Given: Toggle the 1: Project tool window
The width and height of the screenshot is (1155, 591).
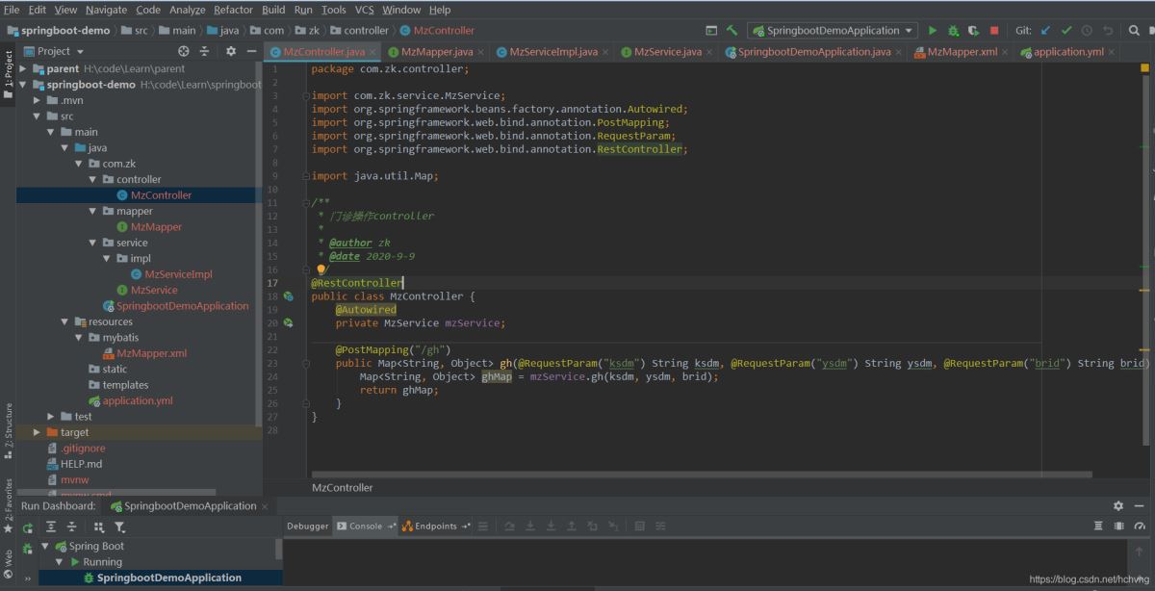Looking at the screenshot, I should tap(8, 72).
